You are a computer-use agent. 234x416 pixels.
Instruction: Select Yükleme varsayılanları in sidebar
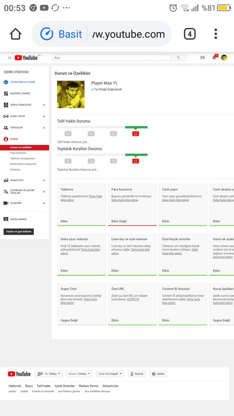click(x=23, y=158)
